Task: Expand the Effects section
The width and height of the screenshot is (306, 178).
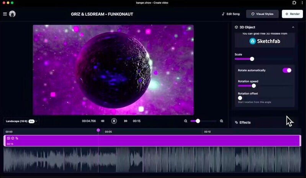Action: [x=245, y=122]
